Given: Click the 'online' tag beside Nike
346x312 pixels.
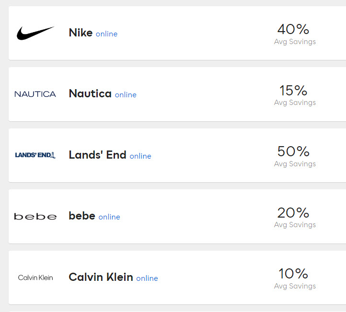Looking at the screenshot, I should click(106, 34).
